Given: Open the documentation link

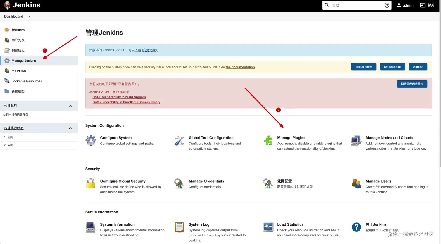Looking at the screenshot, I should pos(240,67).
